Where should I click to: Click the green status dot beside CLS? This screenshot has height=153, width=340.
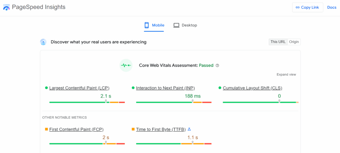[x=220, y=88]
